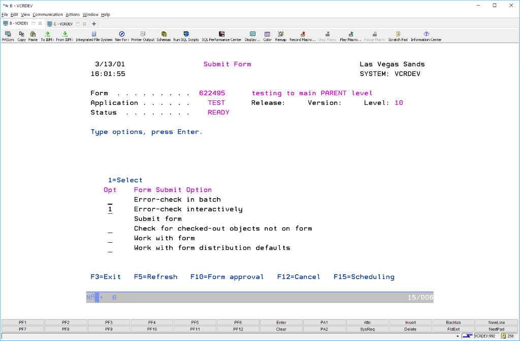This screenshot has width=520, height=341.
Task: Launch Nav for i
Action: point(122,36)
